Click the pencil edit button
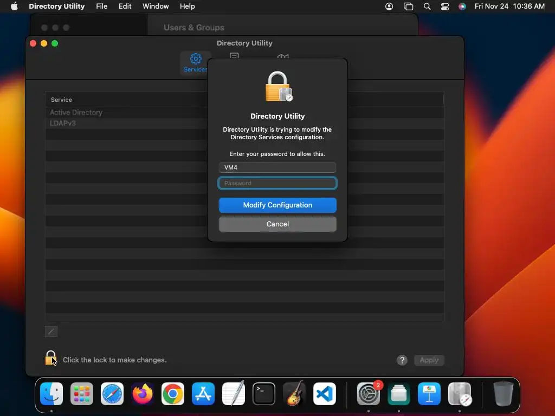Viewport: 555px width, 416px height. (51, 331)
